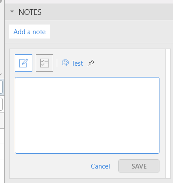The image size is (173, 183).
Task: Select the text note pencil icon
Action: (24, 63)
